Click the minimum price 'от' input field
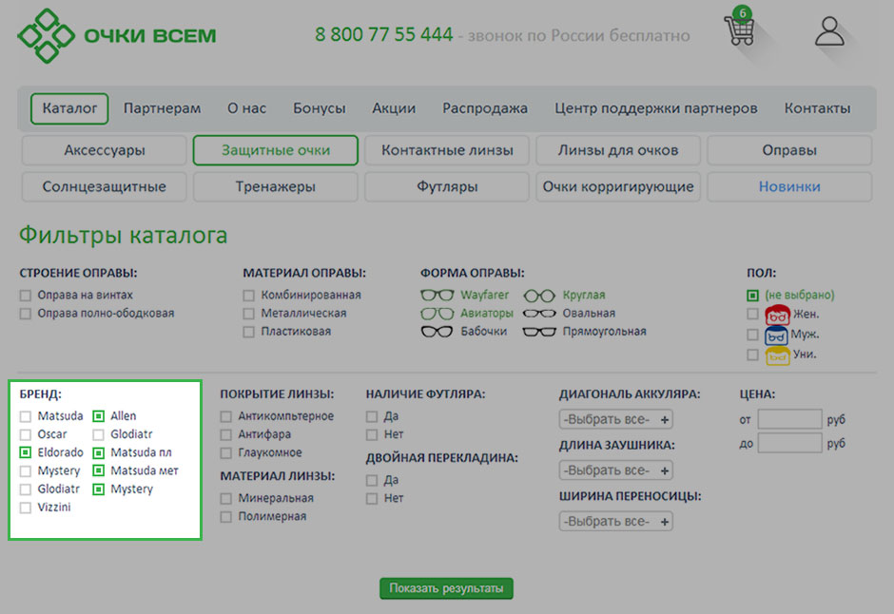Viewport: 894px width, 614px height. click(x=789, y=419)
